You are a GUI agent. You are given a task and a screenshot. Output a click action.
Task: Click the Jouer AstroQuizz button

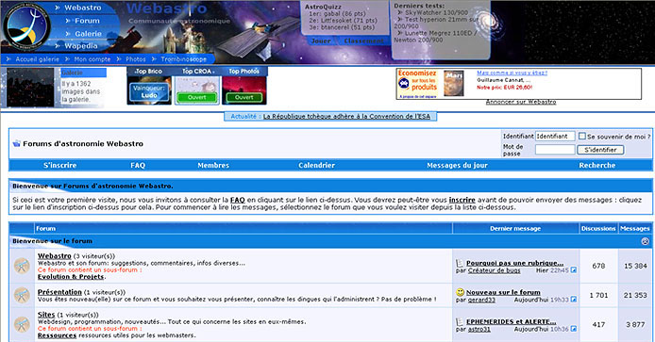click(321, 41)
